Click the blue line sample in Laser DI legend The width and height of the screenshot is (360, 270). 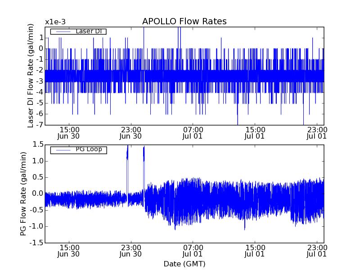pyautogui.click(x=63, y=31)
